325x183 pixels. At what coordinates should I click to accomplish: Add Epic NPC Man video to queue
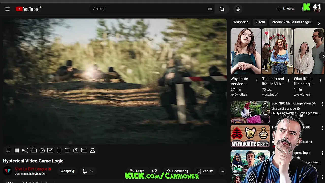[x=265, y=114]
